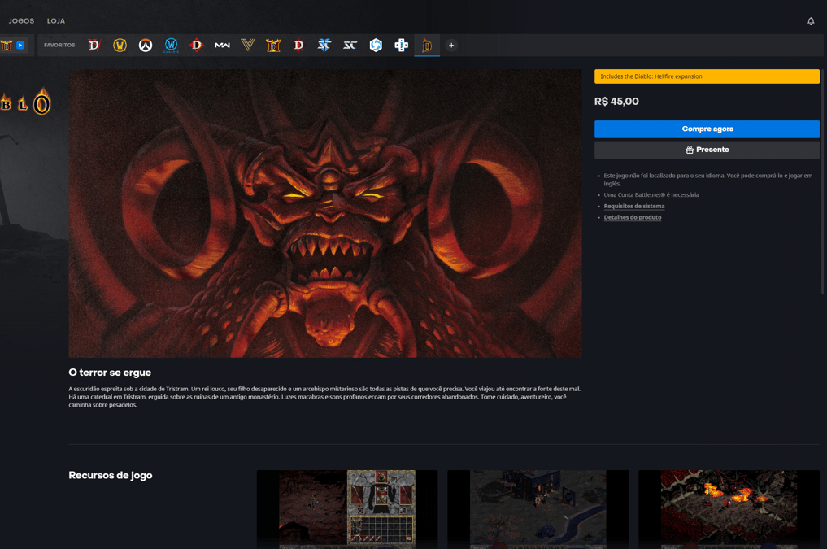Click Compre agora purchase button
Screen dimensions: 827x549
(x=707, y=129)
